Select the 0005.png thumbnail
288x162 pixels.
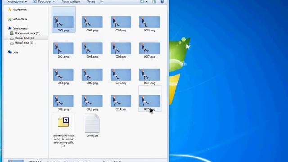92,48
